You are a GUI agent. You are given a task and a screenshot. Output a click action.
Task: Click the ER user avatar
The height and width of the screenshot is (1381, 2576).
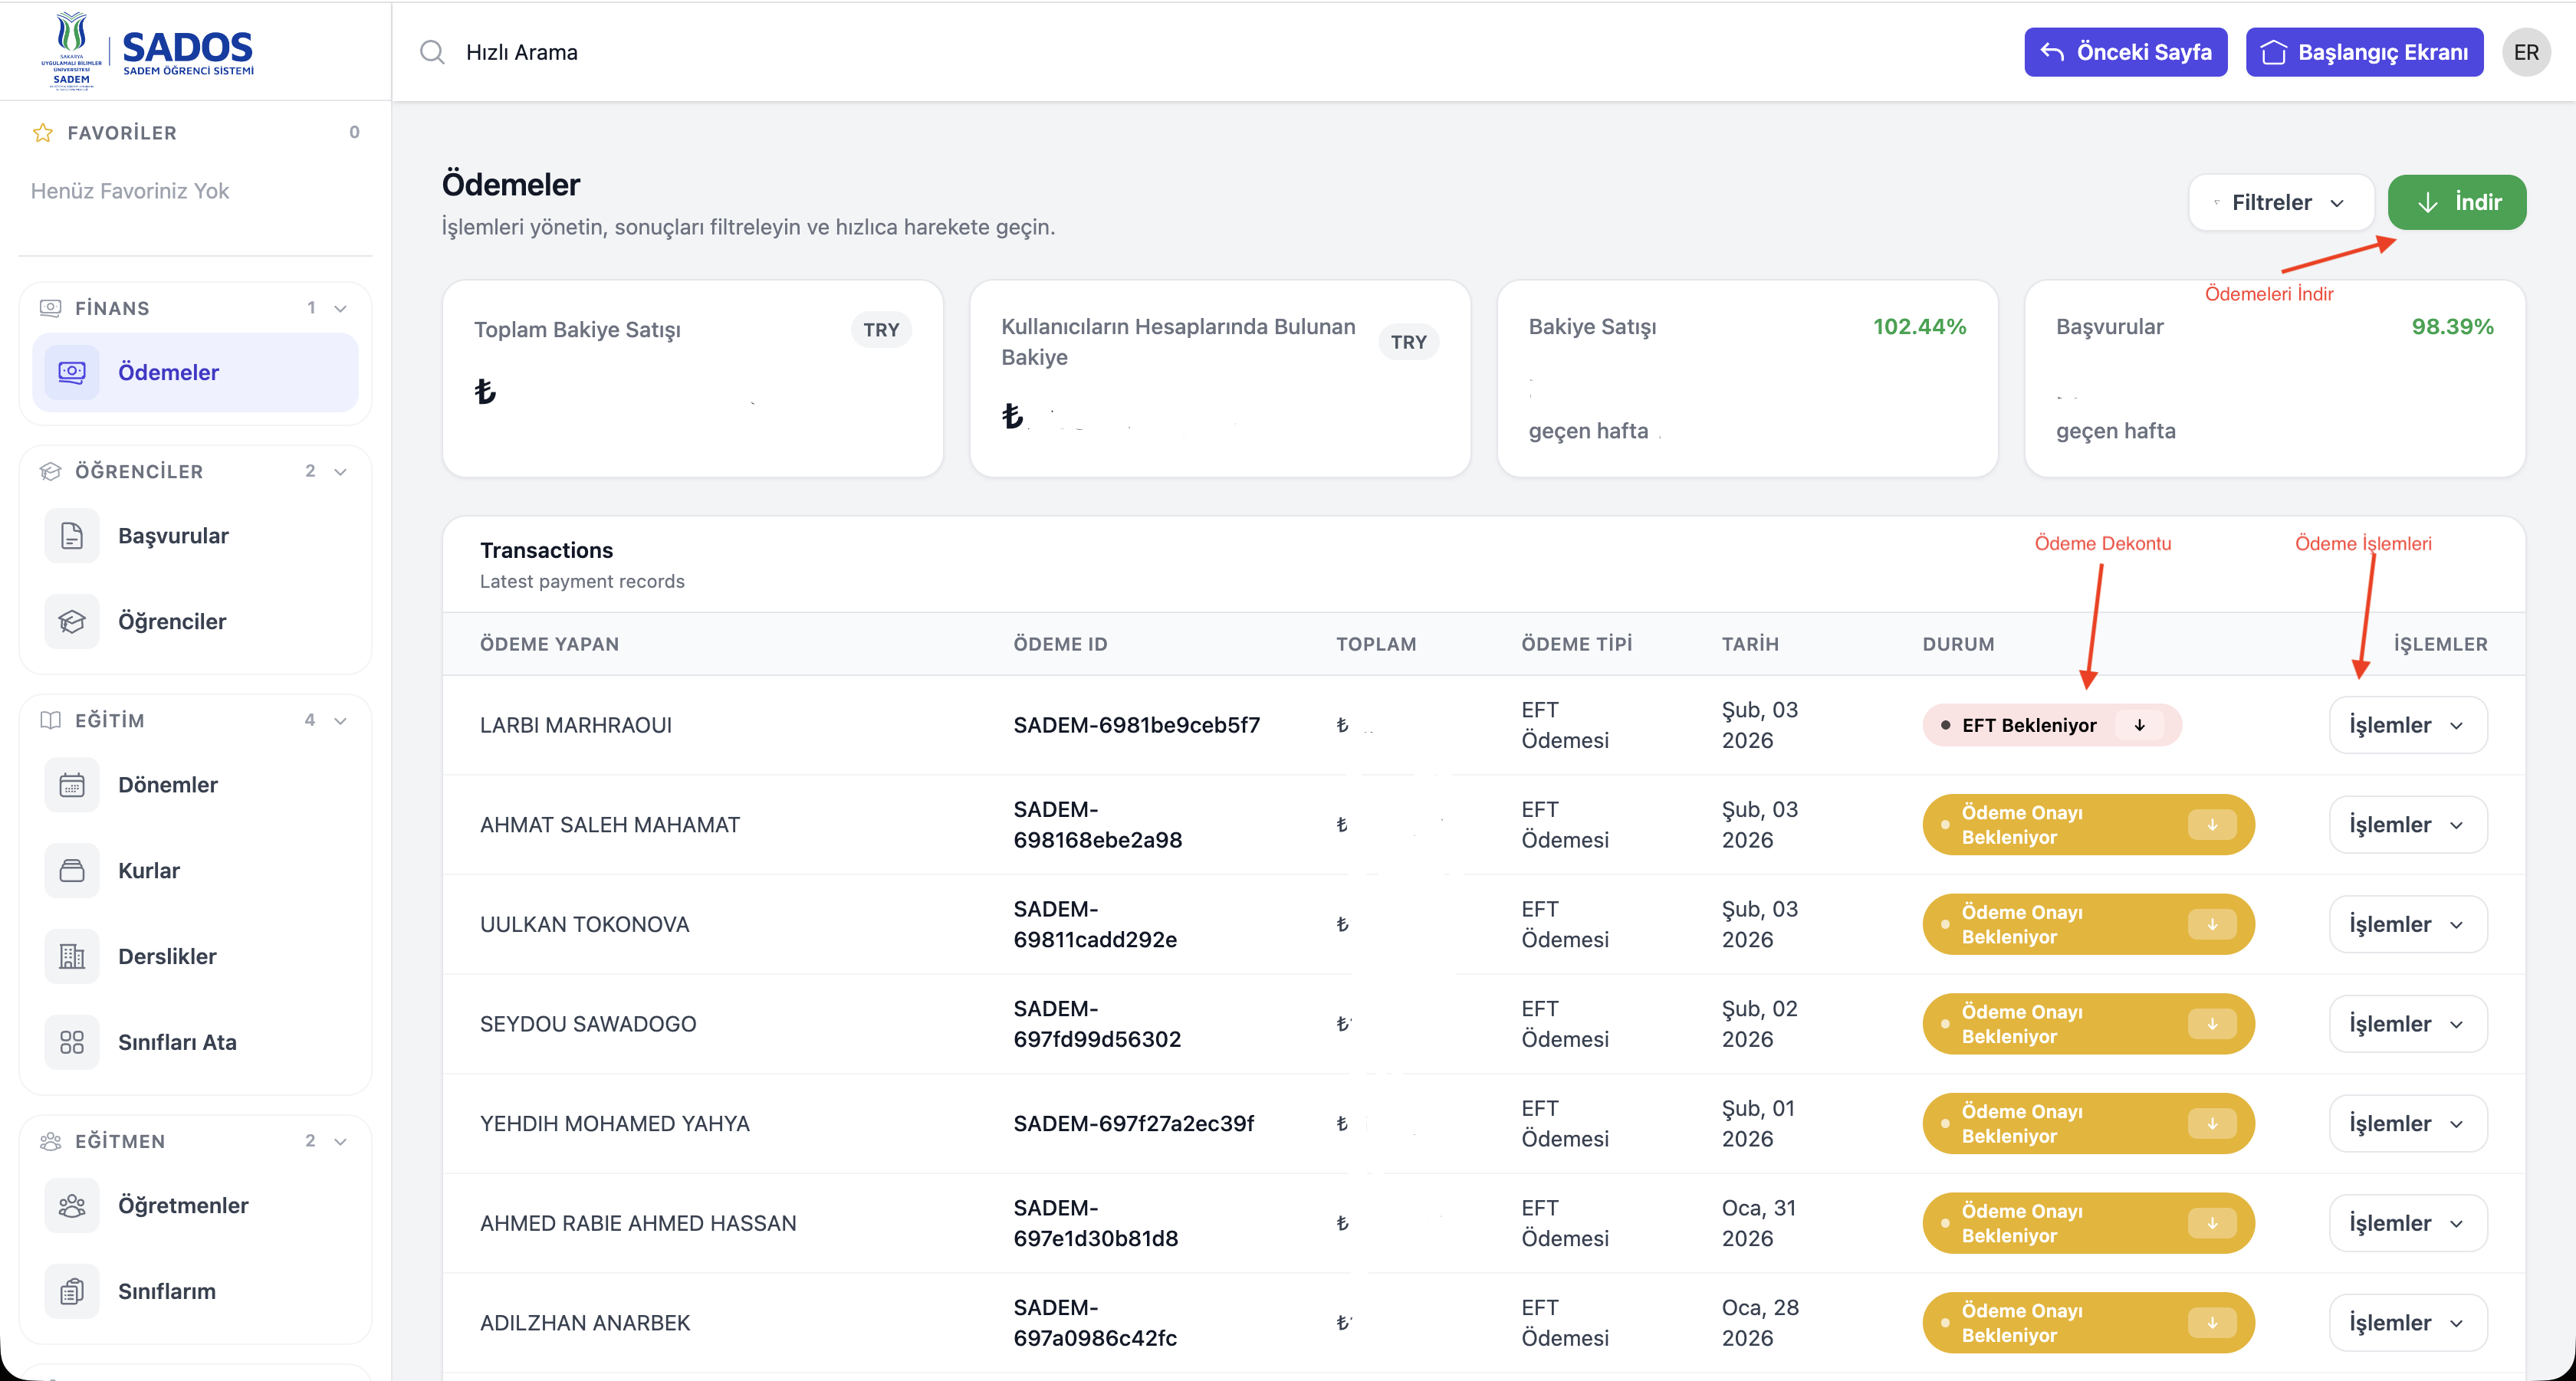[x=2526, y=52]
